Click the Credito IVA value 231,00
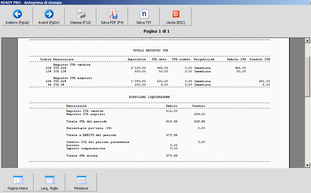Image resolution: width=311 pixels, height=193 pixels. (x=264, y=81)
